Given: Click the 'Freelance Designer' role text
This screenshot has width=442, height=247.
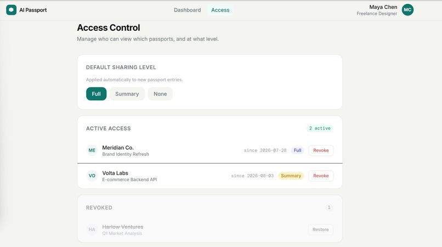Looking at the screenshot, I should (377, 14).
